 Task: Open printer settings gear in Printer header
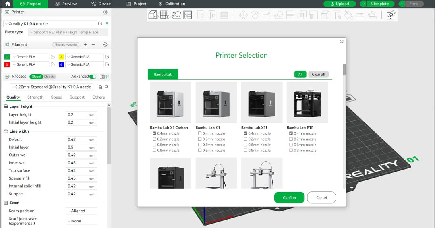(105, 12)
